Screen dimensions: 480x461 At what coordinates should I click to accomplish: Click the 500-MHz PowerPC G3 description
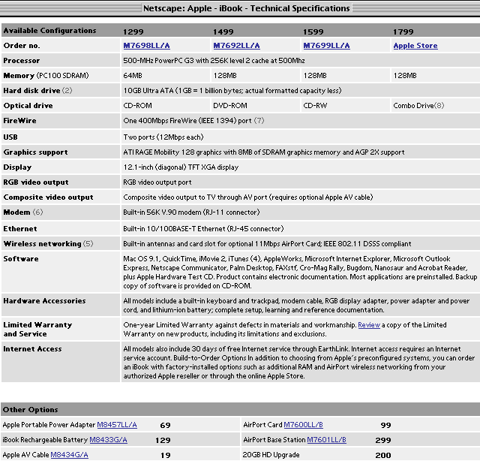(214, 61)
